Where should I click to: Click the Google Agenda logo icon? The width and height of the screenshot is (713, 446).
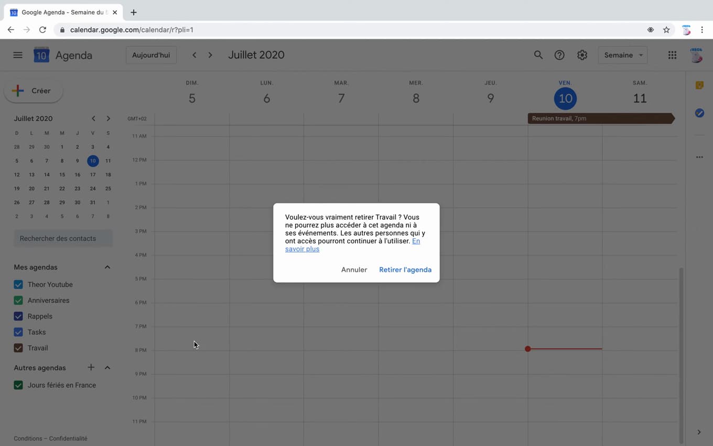pos(41,55)
